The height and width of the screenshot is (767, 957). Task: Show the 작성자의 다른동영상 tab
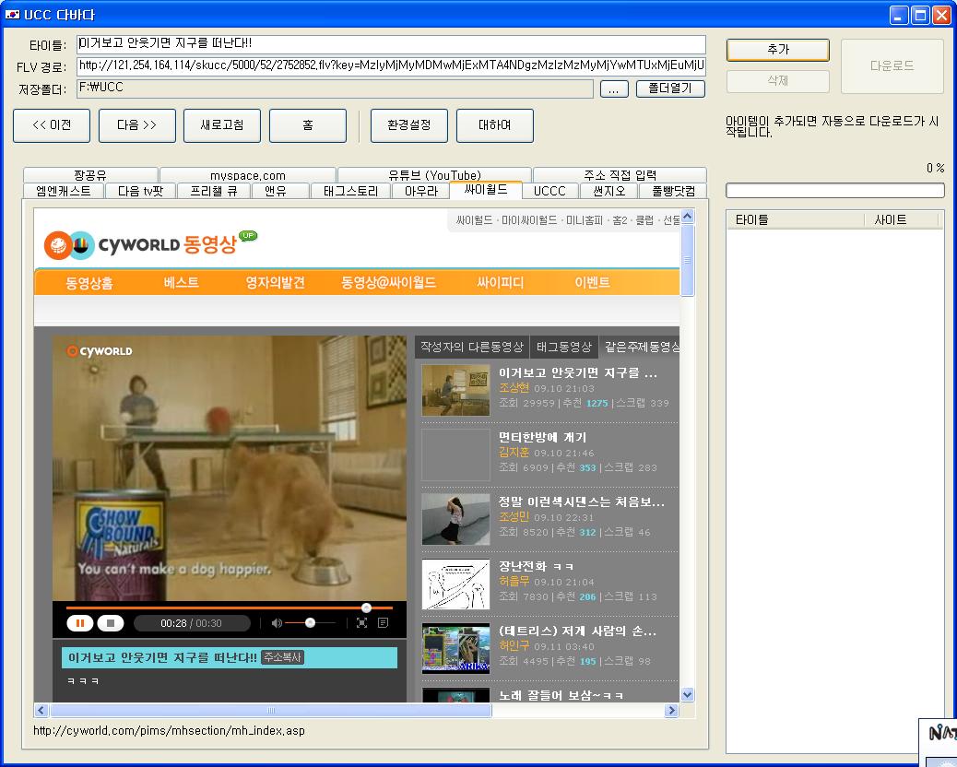tap(472, 348)
